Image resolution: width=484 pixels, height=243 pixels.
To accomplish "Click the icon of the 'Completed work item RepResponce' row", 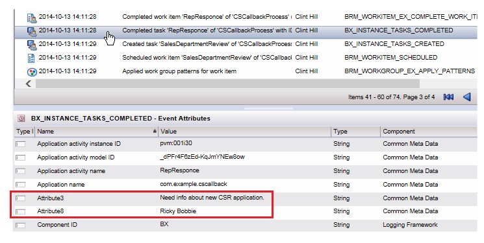I will (x=31, y=18).
